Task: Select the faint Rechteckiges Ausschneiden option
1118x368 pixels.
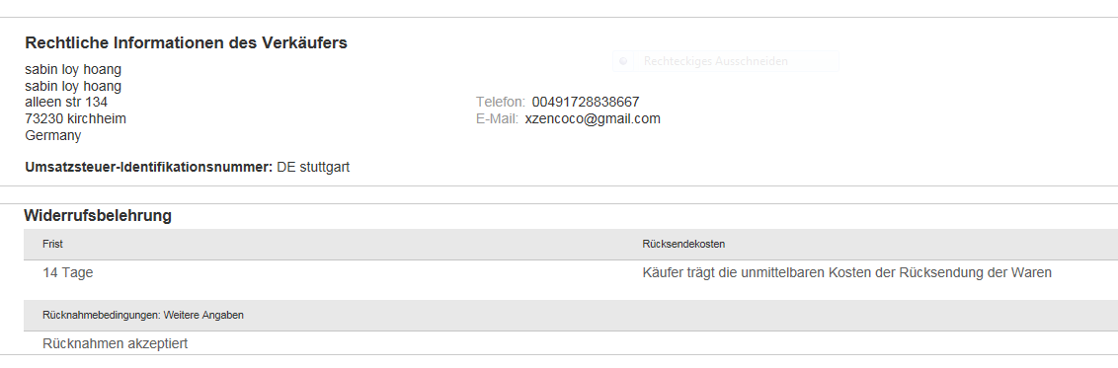Action: (715, 61)
